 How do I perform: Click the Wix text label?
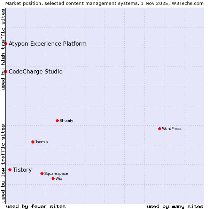tap(59, 178)
